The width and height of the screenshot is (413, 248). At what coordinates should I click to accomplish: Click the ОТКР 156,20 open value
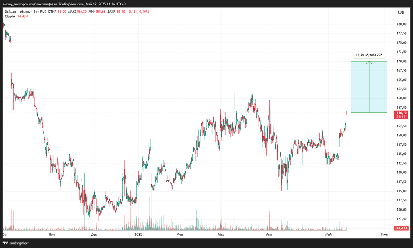coord(57,12)
